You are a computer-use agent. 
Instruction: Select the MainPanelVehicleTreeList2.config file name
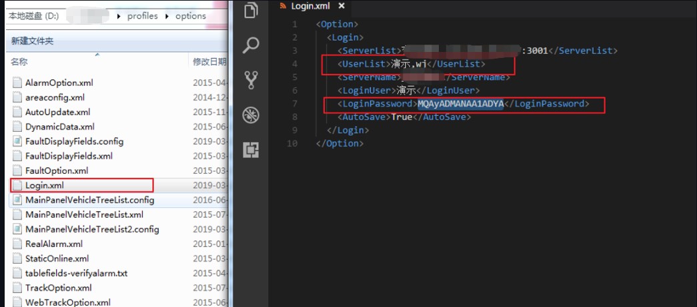pyautogui.click(x=92, y=229)
